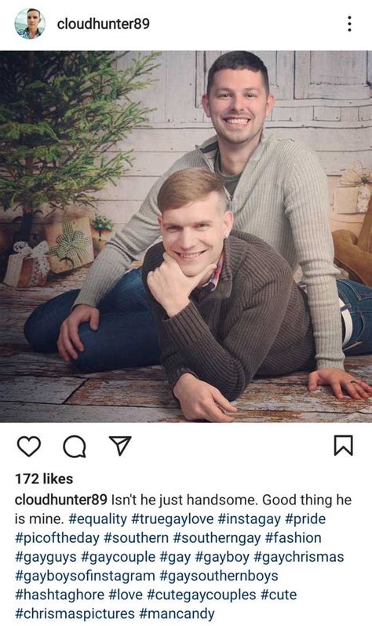
Task: Open the #southerngay hashtag
Action: click(x=217, y=538)
